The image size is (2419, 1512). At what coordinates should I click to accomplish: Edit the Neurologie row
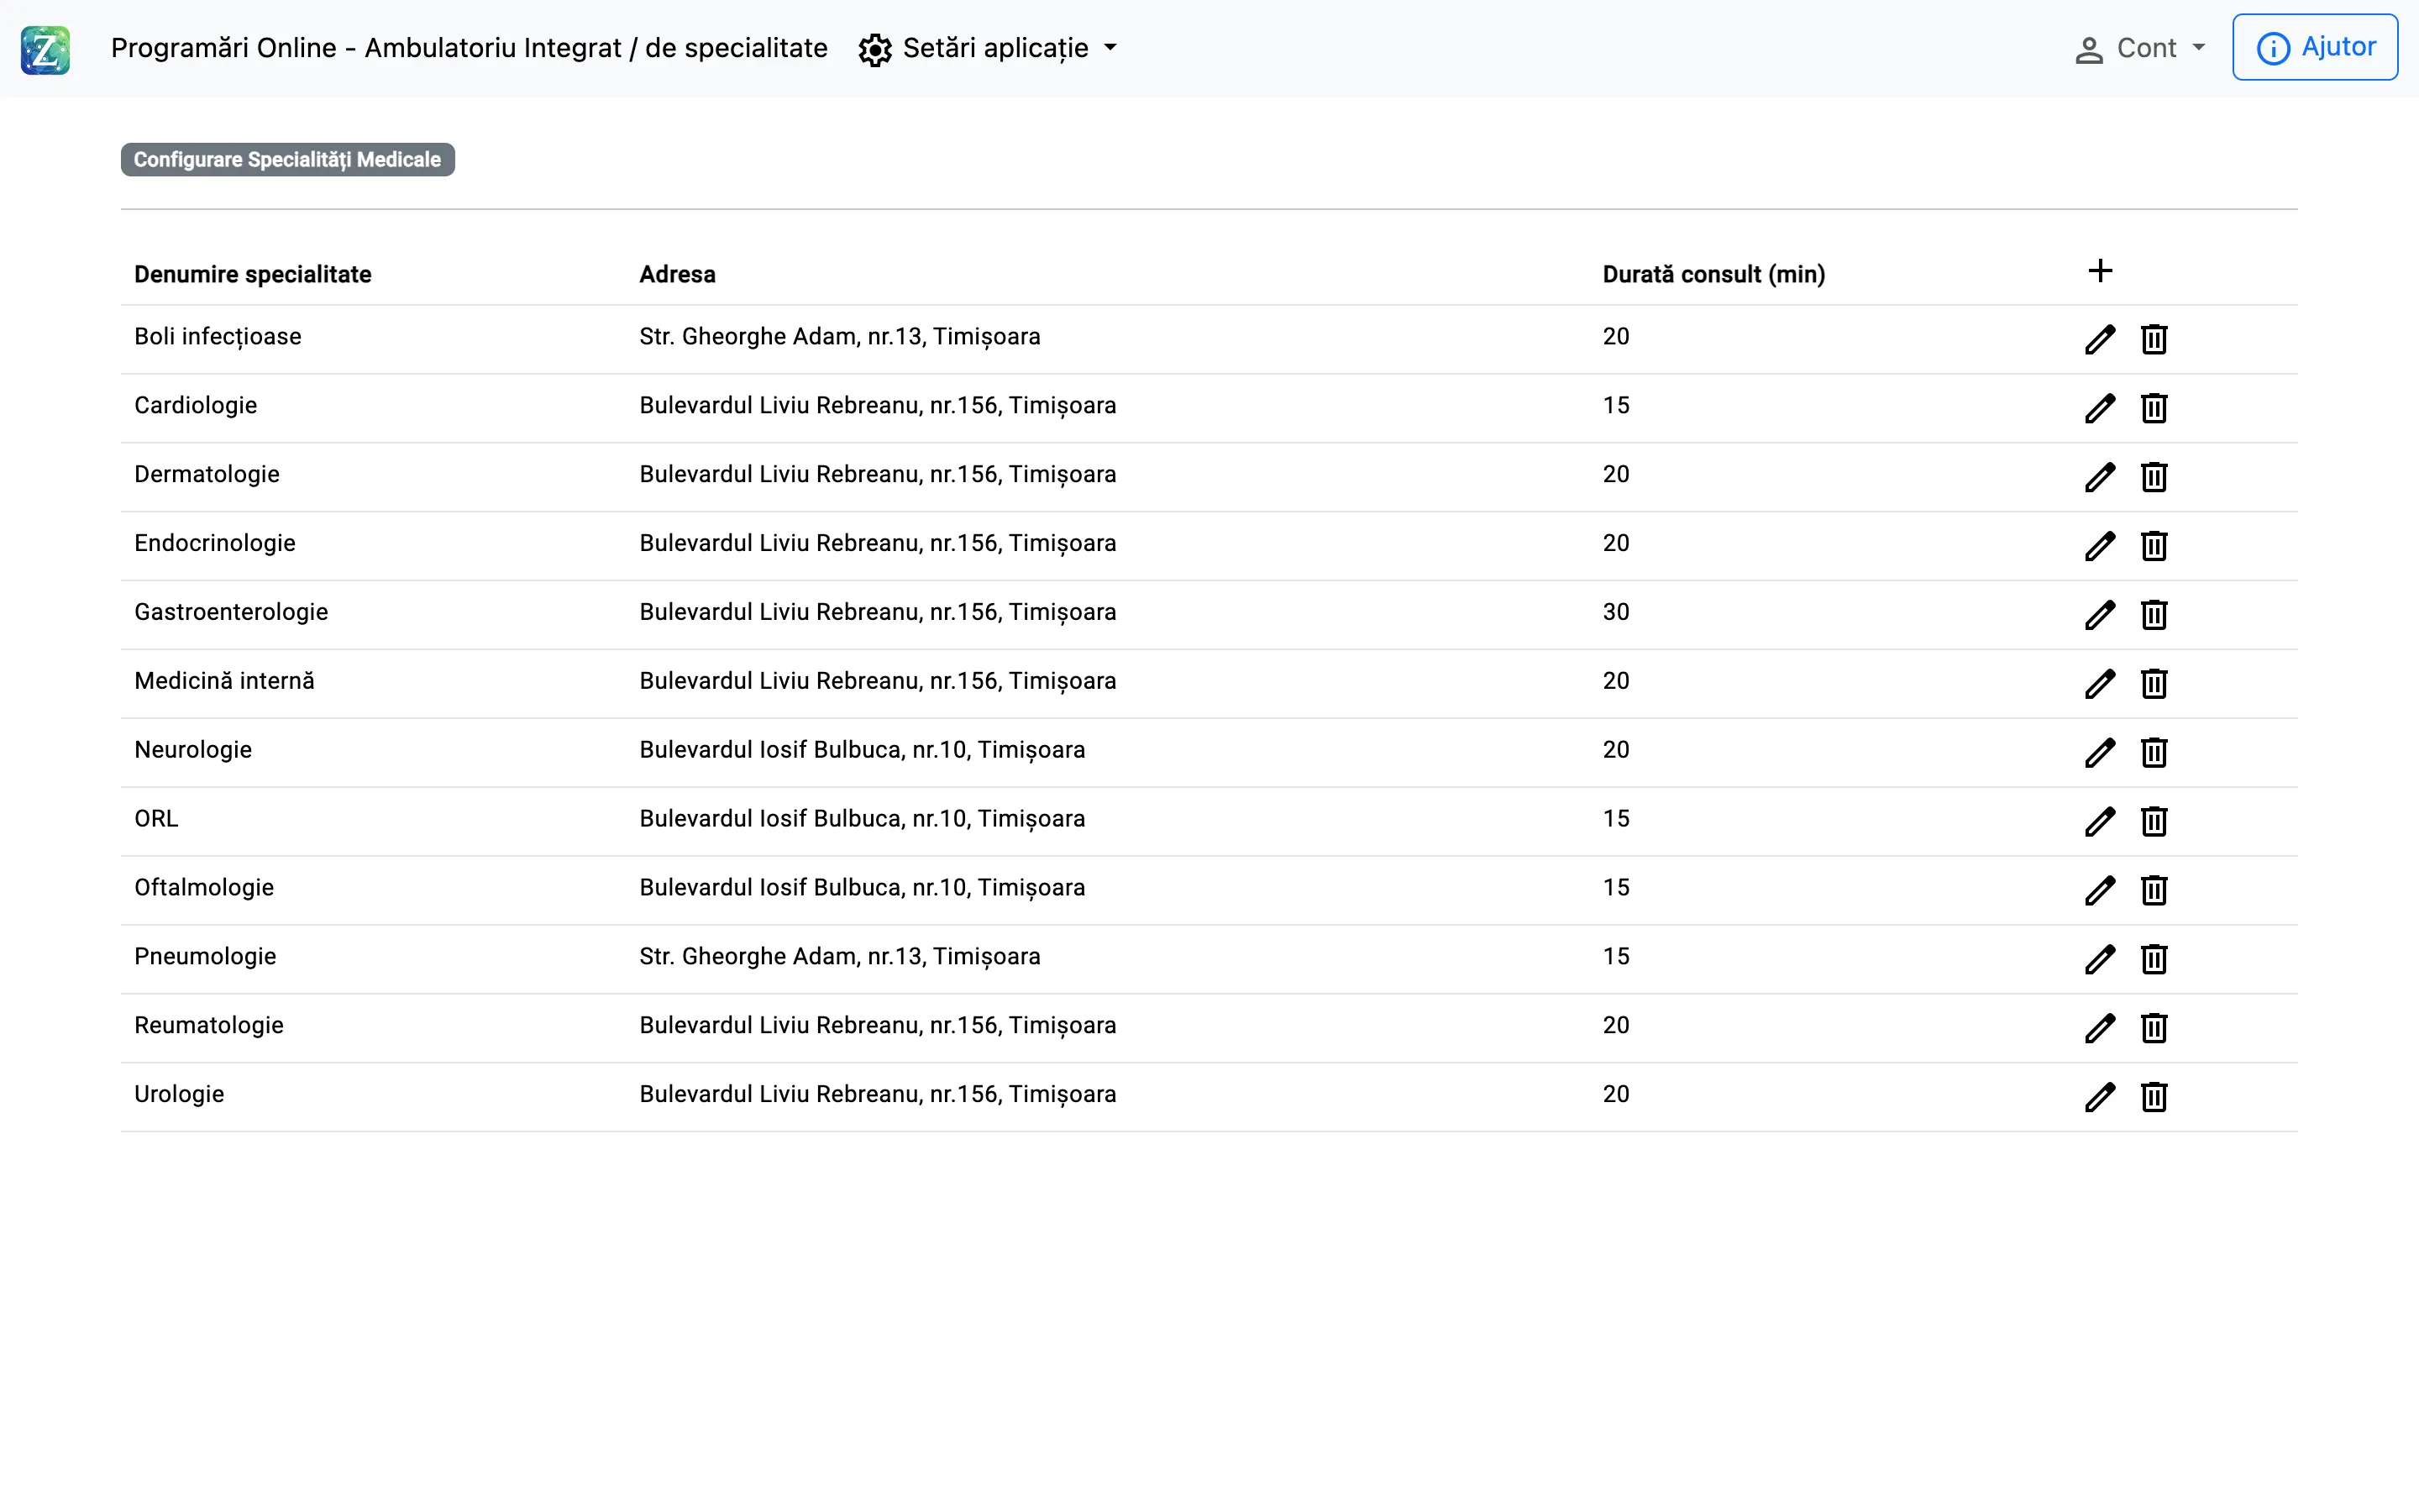(2100, 752)
